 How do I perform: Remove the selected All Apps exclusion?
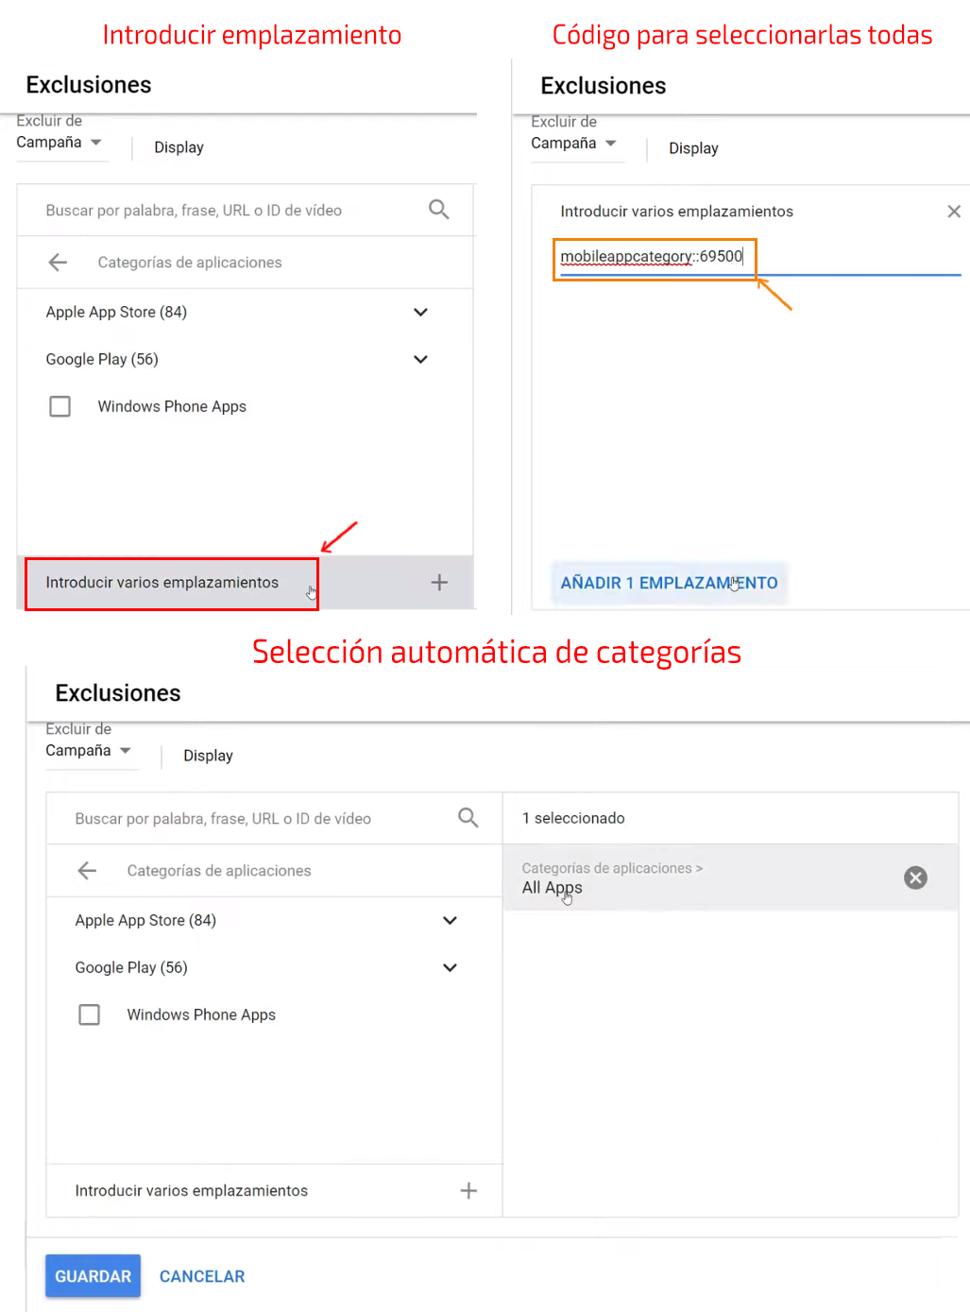pos(915,878)
